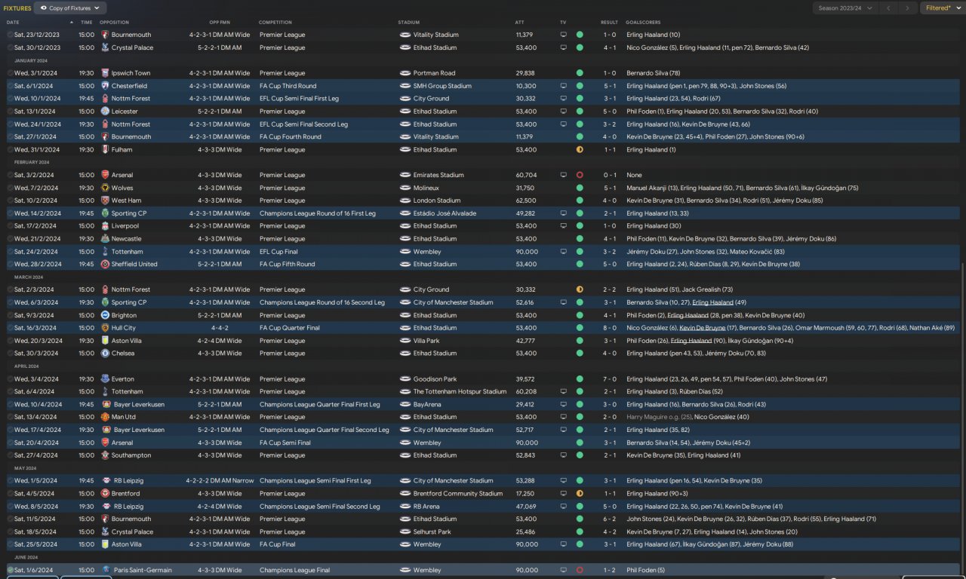Viewport: 966px width, 579px height.
Task: Click goalscorer Phil Foden (5) in the final row
Action: pos(645,570)
